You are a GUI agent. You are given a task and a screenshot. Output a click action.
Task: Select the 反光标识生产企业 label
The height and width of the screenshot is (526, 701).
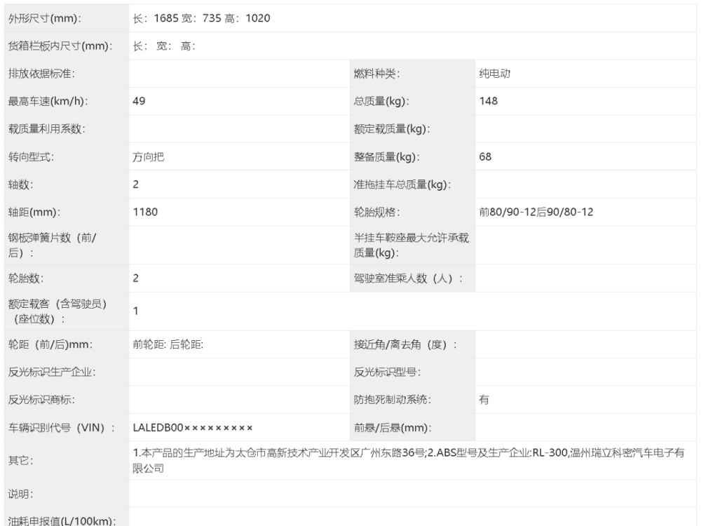click(52, 372)
